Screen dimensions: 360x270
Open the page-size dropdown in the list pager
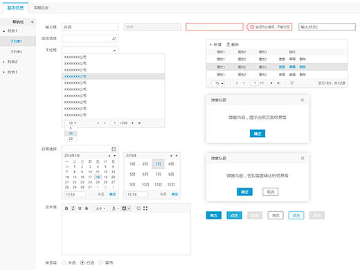72,123
